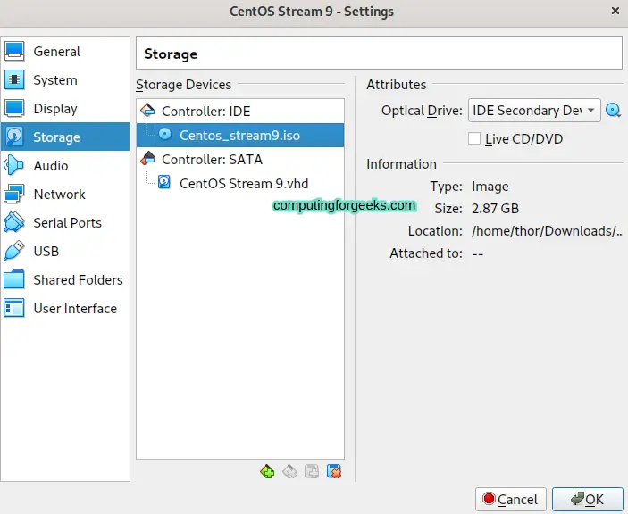This screenshot has height=514, width=628.
Task: Select Controller: IDE row
Action: pos(240,112)
